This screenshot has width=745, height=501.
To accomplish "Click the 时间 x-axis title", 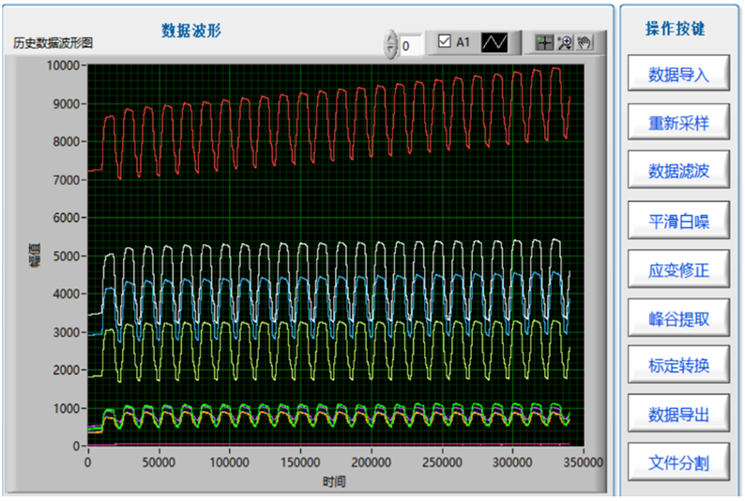I will tap(334, 481).
